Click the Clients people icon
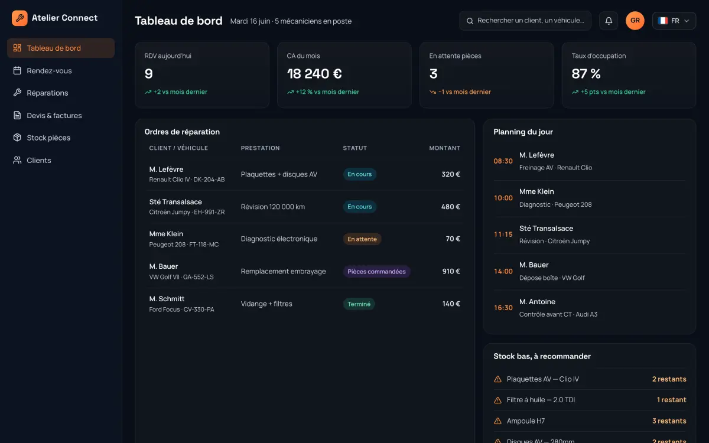Viewport: 709px width, 443px height. coord(17,160)
